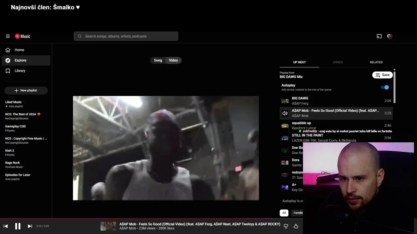Play STILL IN THE PAINT track
Screen dimensions: 417x234
(x=336, y=138)
